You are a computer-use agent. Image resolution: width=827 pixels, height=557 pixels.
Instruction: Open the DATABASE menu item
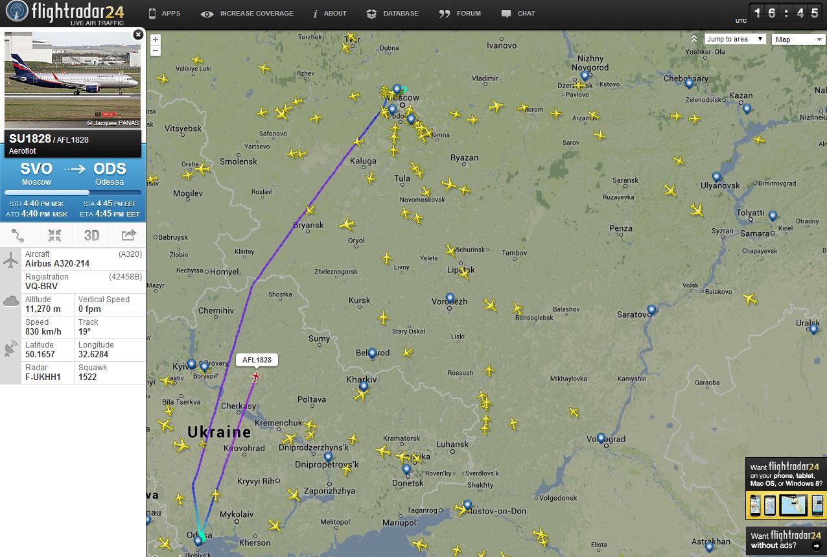[x=392, y=13]
